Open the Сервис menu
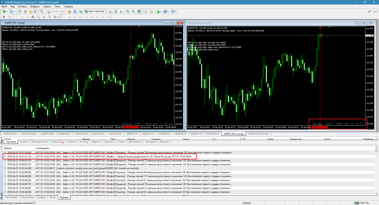The width and height of the screenshot is (379, 205). [47, 6]
